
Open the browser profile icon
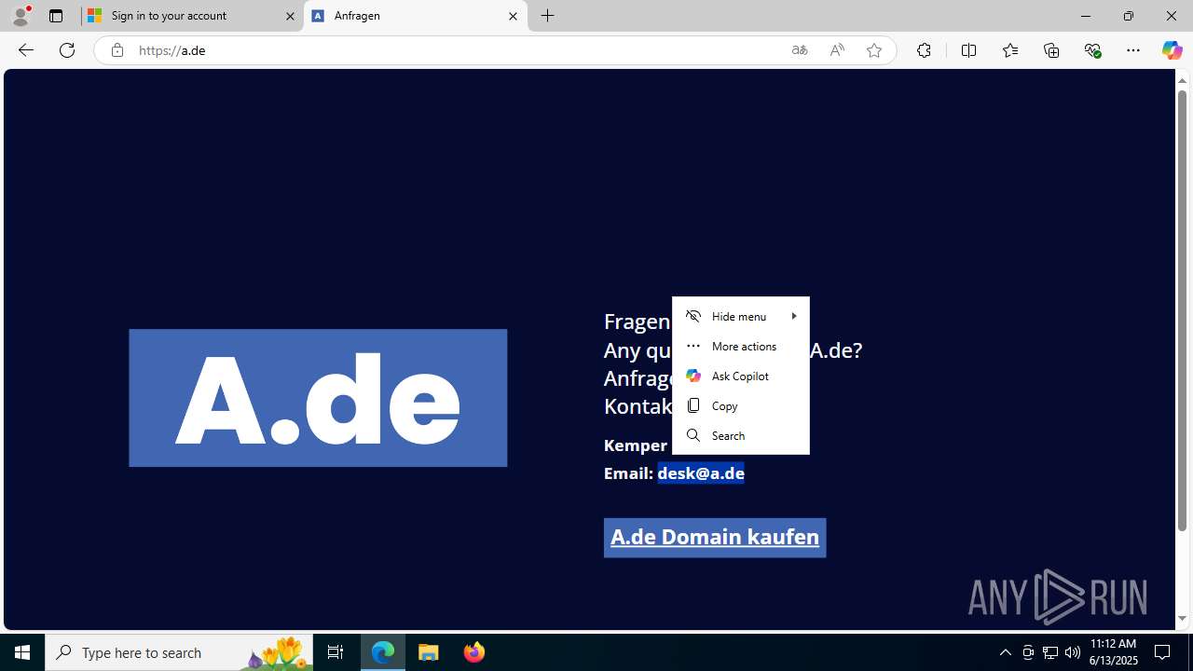click(x=21, y=16)
